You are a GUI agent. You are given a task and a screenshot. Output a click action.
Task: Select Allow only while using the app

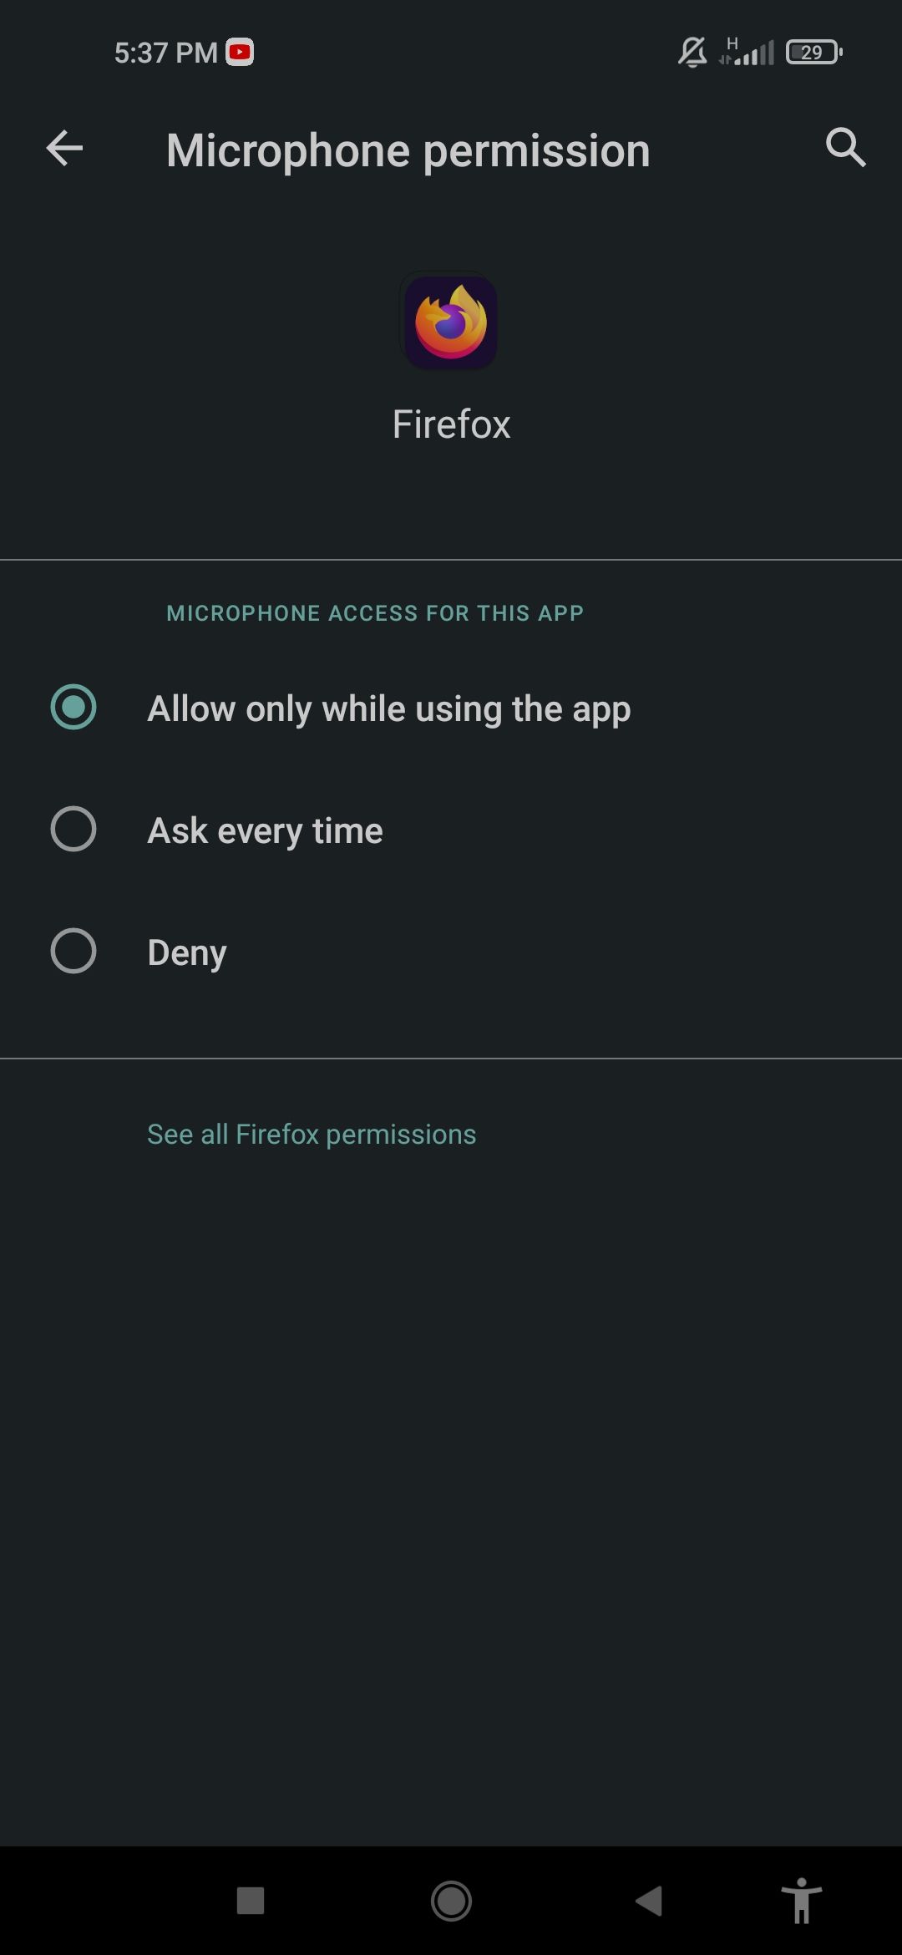tap(388, 708)
